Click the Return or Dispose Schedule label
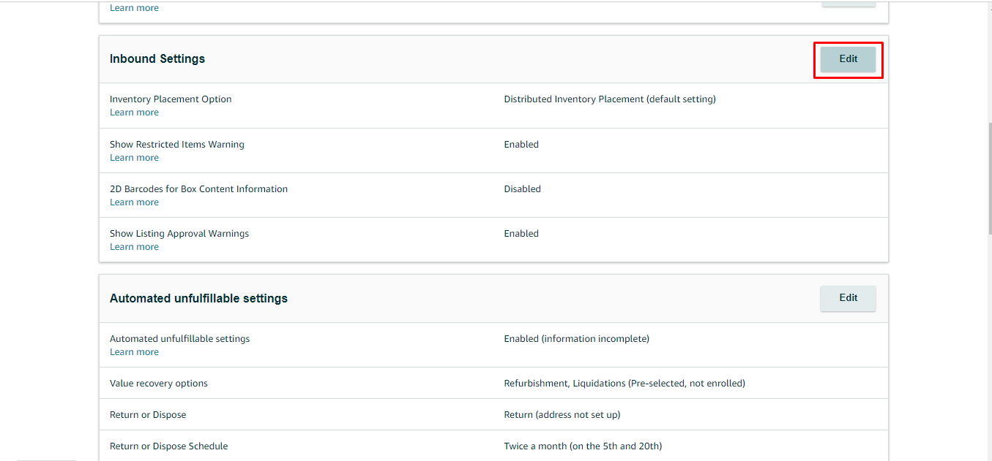Viewport: 992px width, 461px height. [168, 446]
